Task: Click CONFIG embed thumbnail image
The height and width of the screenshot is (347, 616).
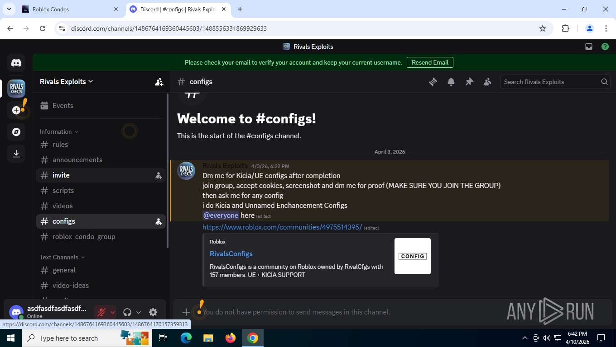Action: coord(413,256)
